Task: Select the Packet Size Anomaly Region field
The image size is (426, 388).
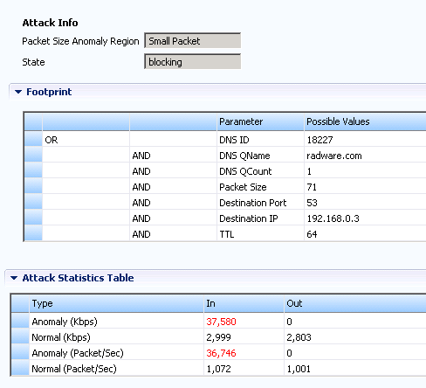Action: click(193, 41)
